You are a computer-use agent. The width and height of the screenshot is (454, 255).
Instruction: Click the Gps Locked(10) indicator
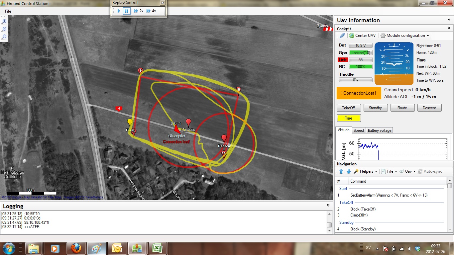[x=361, y=52]
